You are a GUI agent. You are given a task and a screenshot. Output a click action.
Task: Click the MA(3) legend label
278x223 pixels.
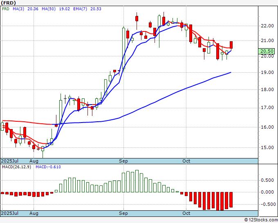18,9
